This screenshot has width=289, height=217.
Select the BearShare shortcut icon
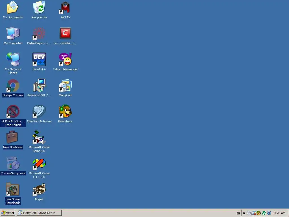tap(65, 111)
